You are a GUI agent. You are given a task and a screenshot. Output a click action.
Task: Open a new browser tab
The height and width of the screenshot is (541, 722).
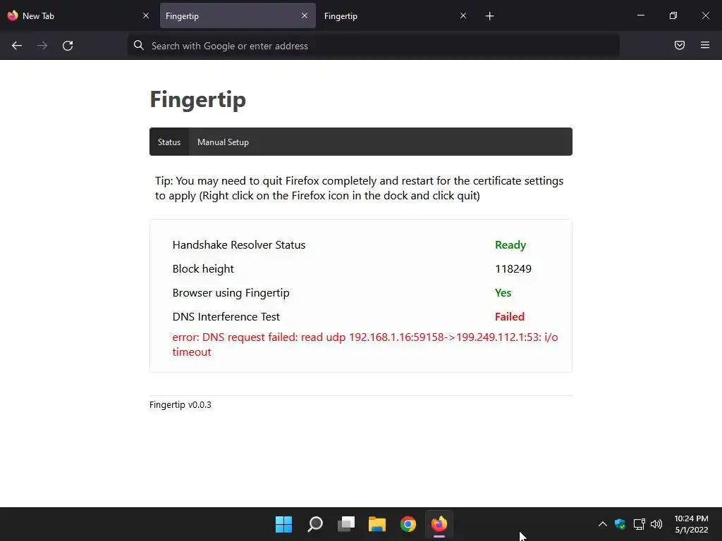[x=489, y=16]
